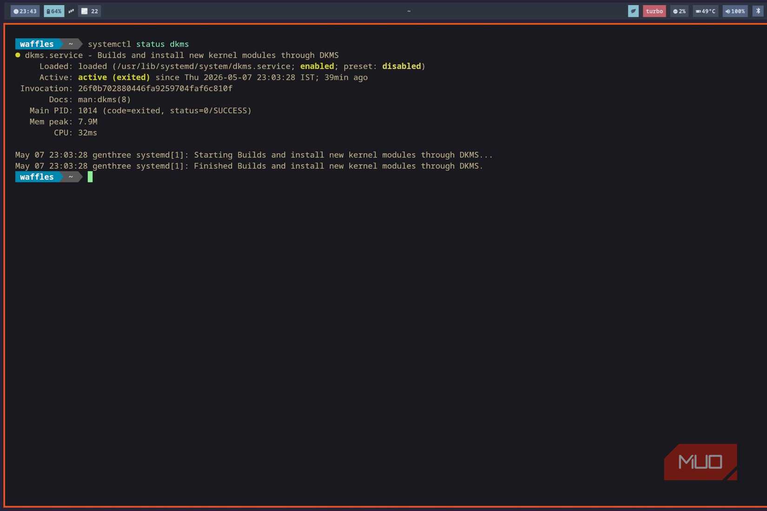
Task: Click the log line starting with Finished Builds
Action: (249, 166)
